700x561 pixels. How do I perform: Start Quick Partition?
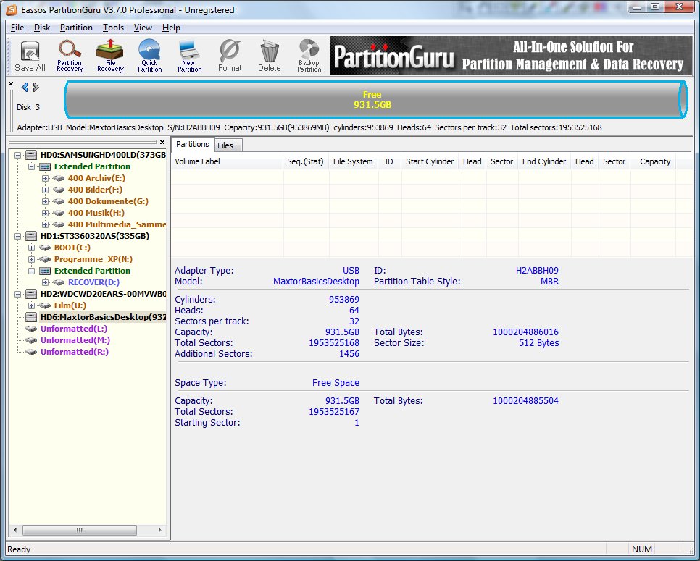[x=149, y=56]
